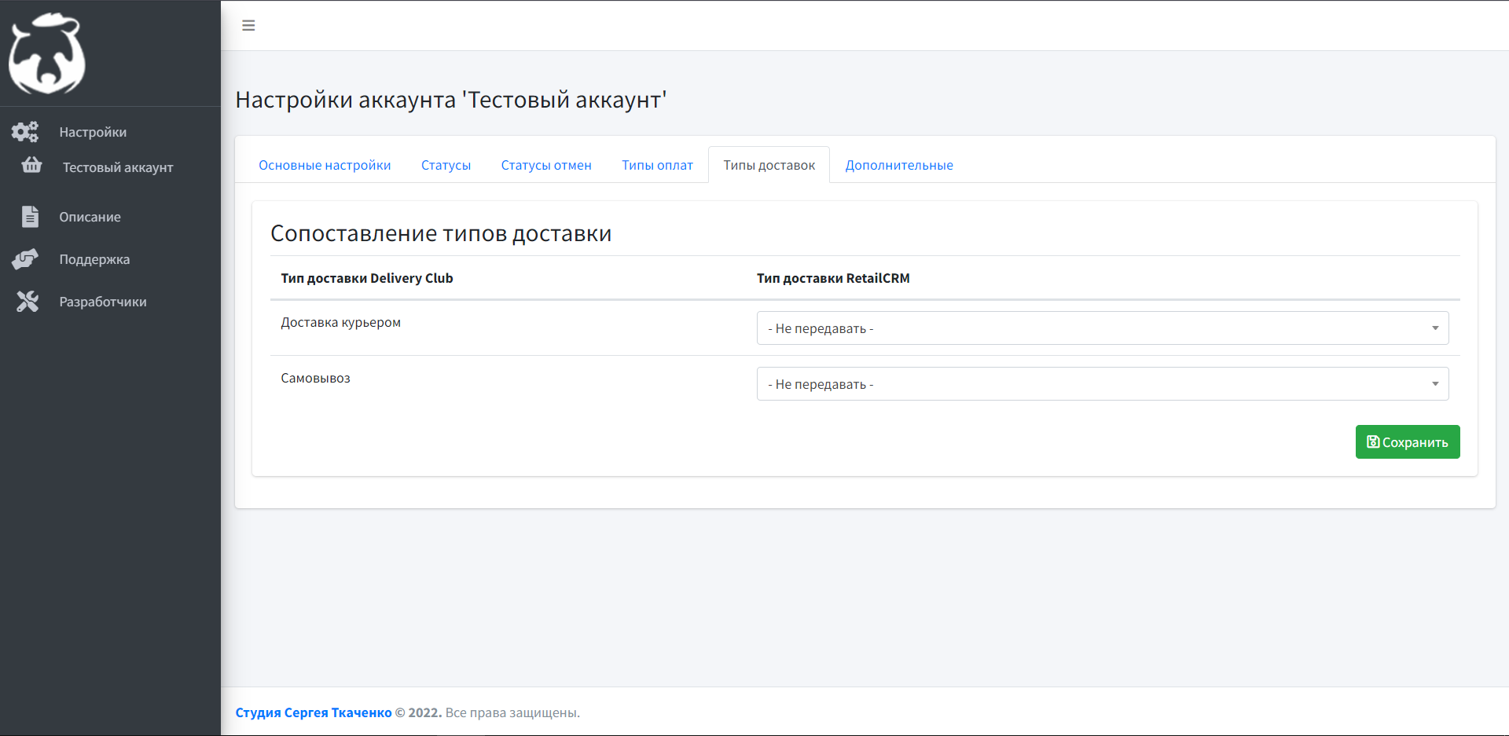Image resolution: width=1509 pixels, height=736 pixels.
Task: Click the document icon next to Описание
Action: point(30,216)
